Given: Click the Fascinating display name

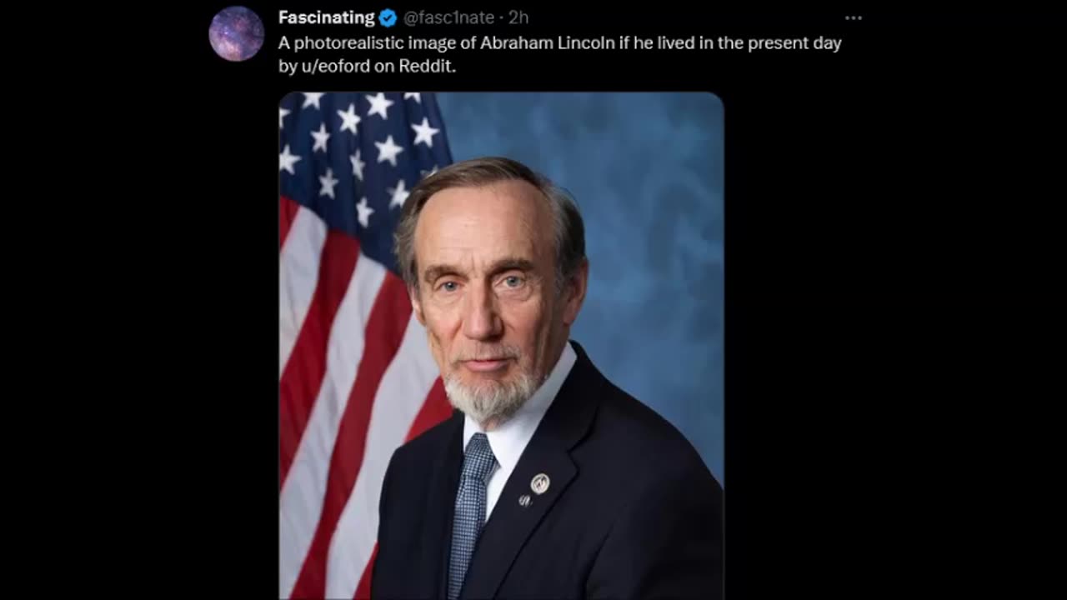Looking at the screenshot, I should click(x=327, y=17).
